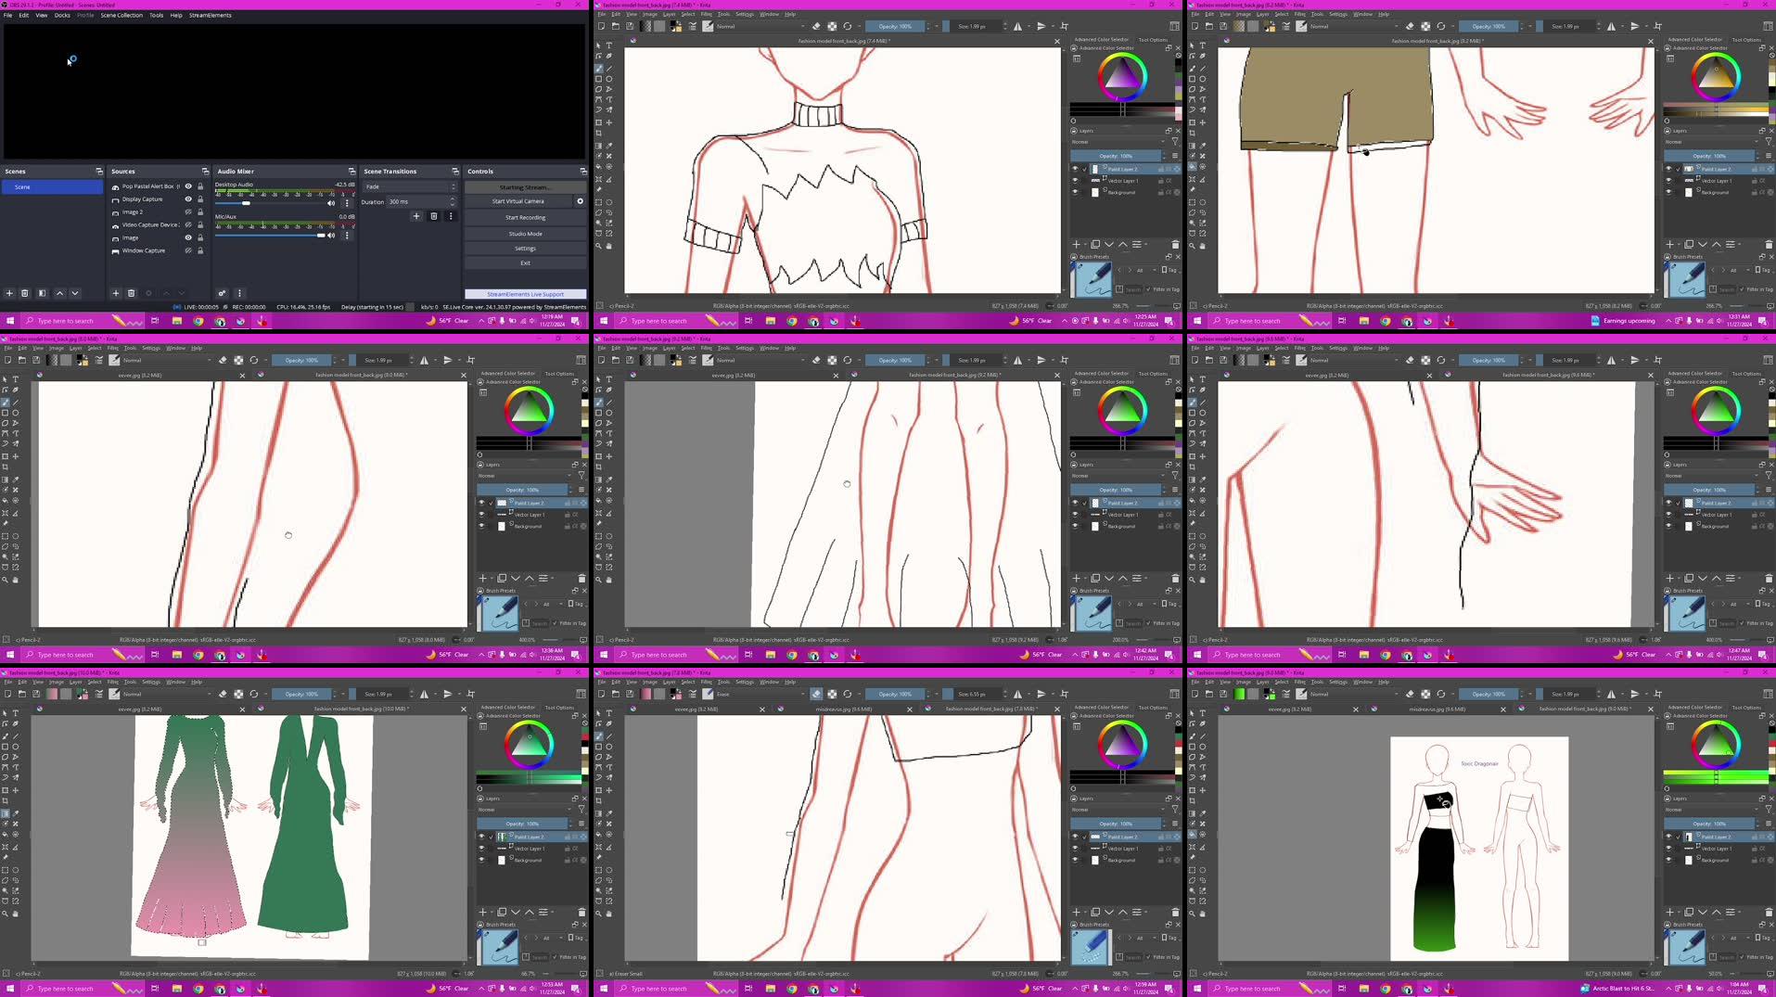Image resolution: width=1776 pixels, height=997 pixels.
Task: Switch to eevee.jpg tab in green dress Krita window
Action: click(140, 709)
